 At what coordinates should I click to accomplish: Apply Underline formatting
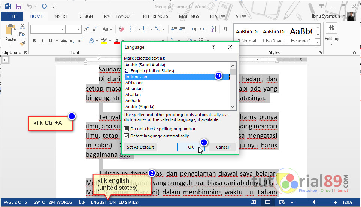(x=51, y=41)
